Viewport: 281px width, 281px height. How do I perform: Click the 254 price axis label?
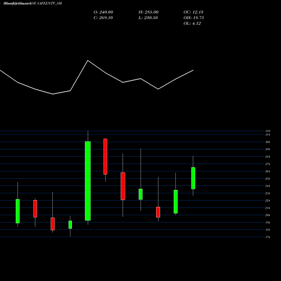[268, 179]
